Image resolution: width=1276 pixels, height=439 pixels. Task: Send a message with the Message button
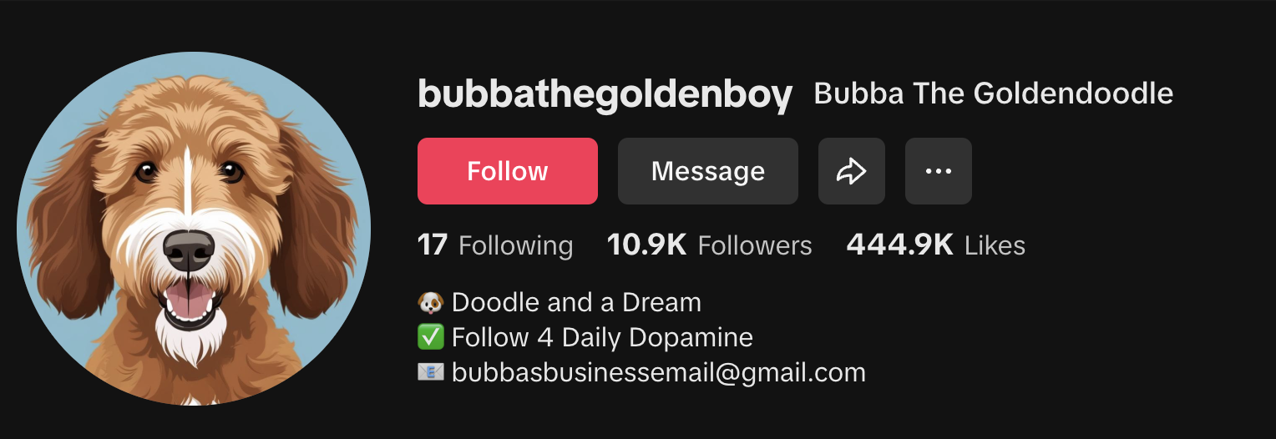708,171
